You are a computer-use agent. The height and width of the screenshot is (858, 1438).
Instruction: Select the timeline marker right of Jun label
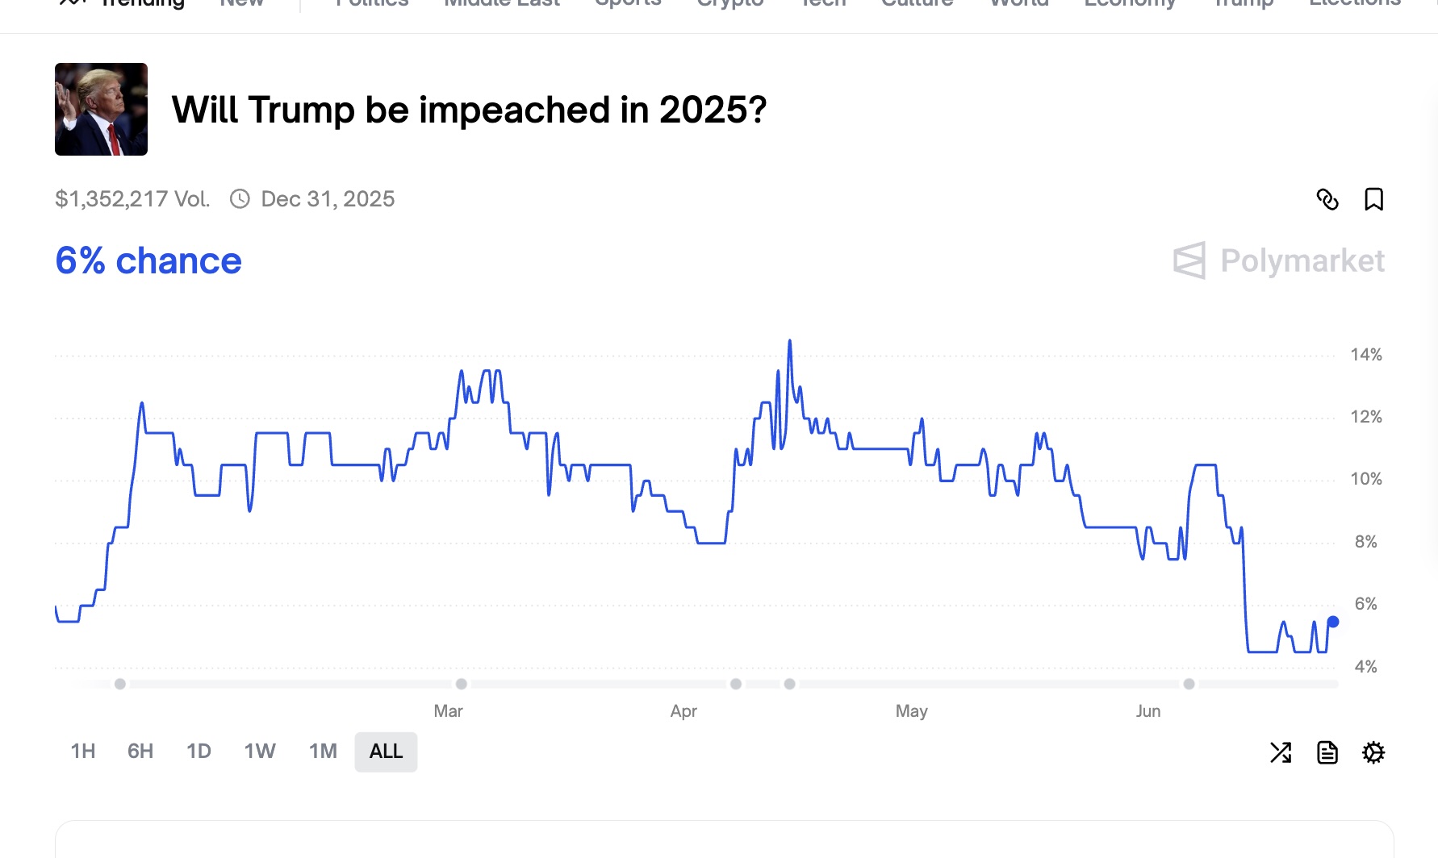click(x=1189, y=684)
